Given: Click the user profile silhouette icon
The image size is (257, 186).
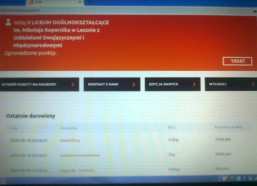Looking at the screenshot, I should pos(8,22).
